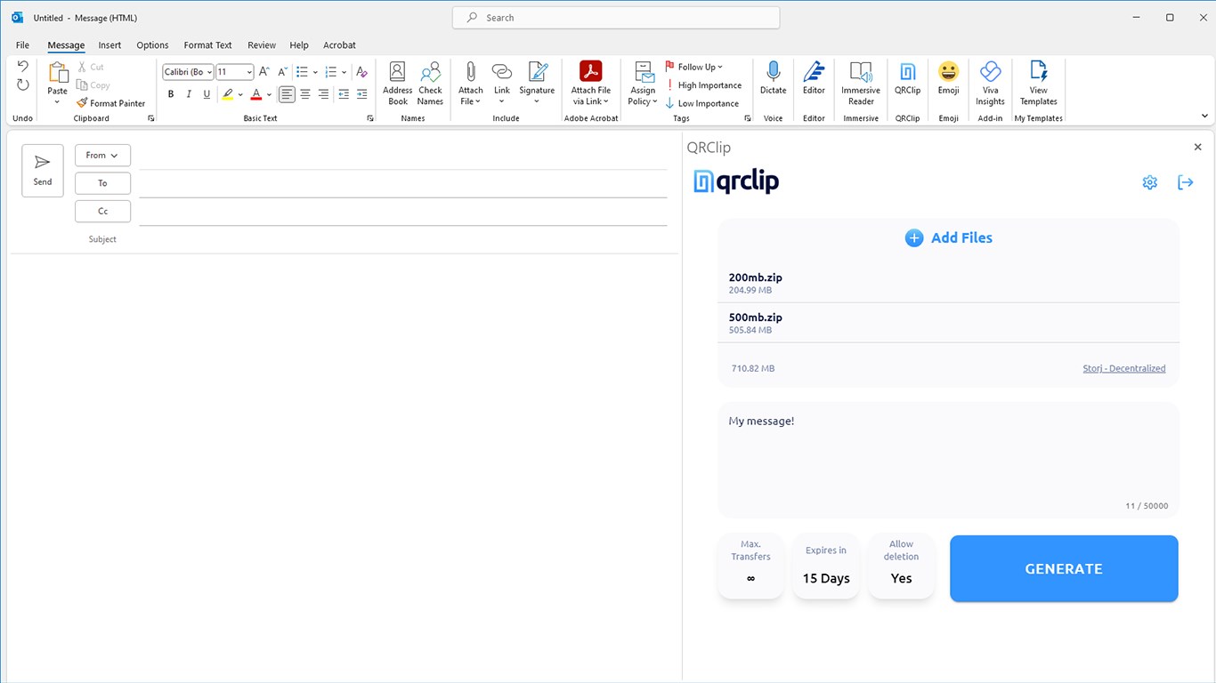
Task: Open the font color picker arrow
Action: click(268, 94)
